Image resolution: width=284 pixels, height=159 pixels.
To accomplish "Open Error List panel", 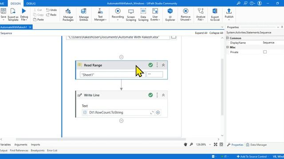I will click(x=52, y=150).
